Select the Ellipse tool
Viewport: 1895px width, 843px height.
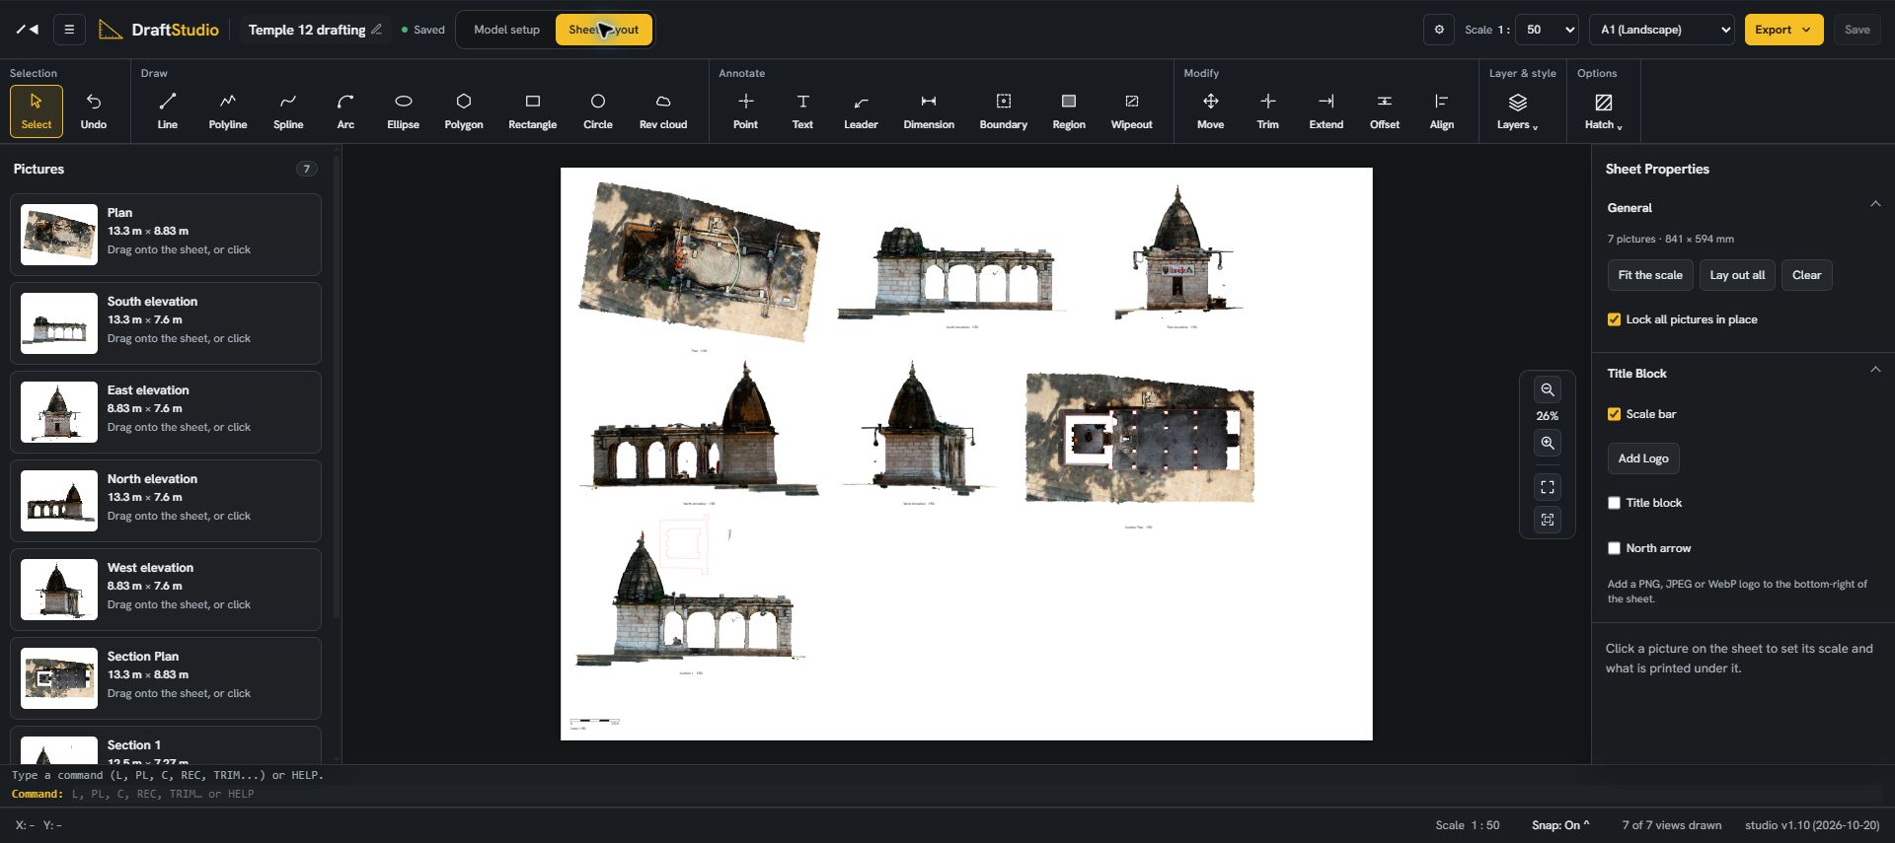coord(403,110)
